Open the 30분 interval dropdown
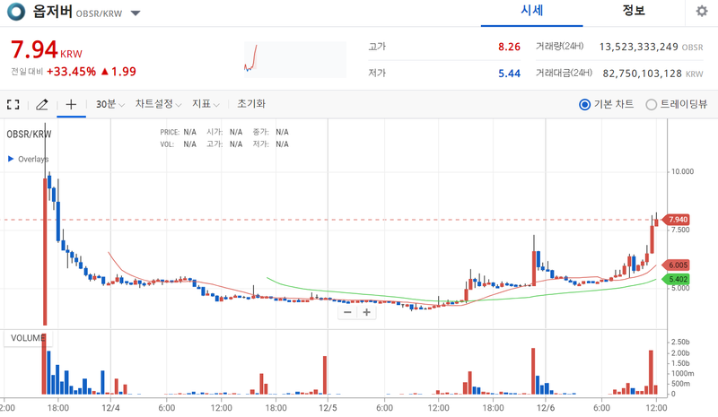The width and height of the screenshot is (718, 417). point(109,104)
